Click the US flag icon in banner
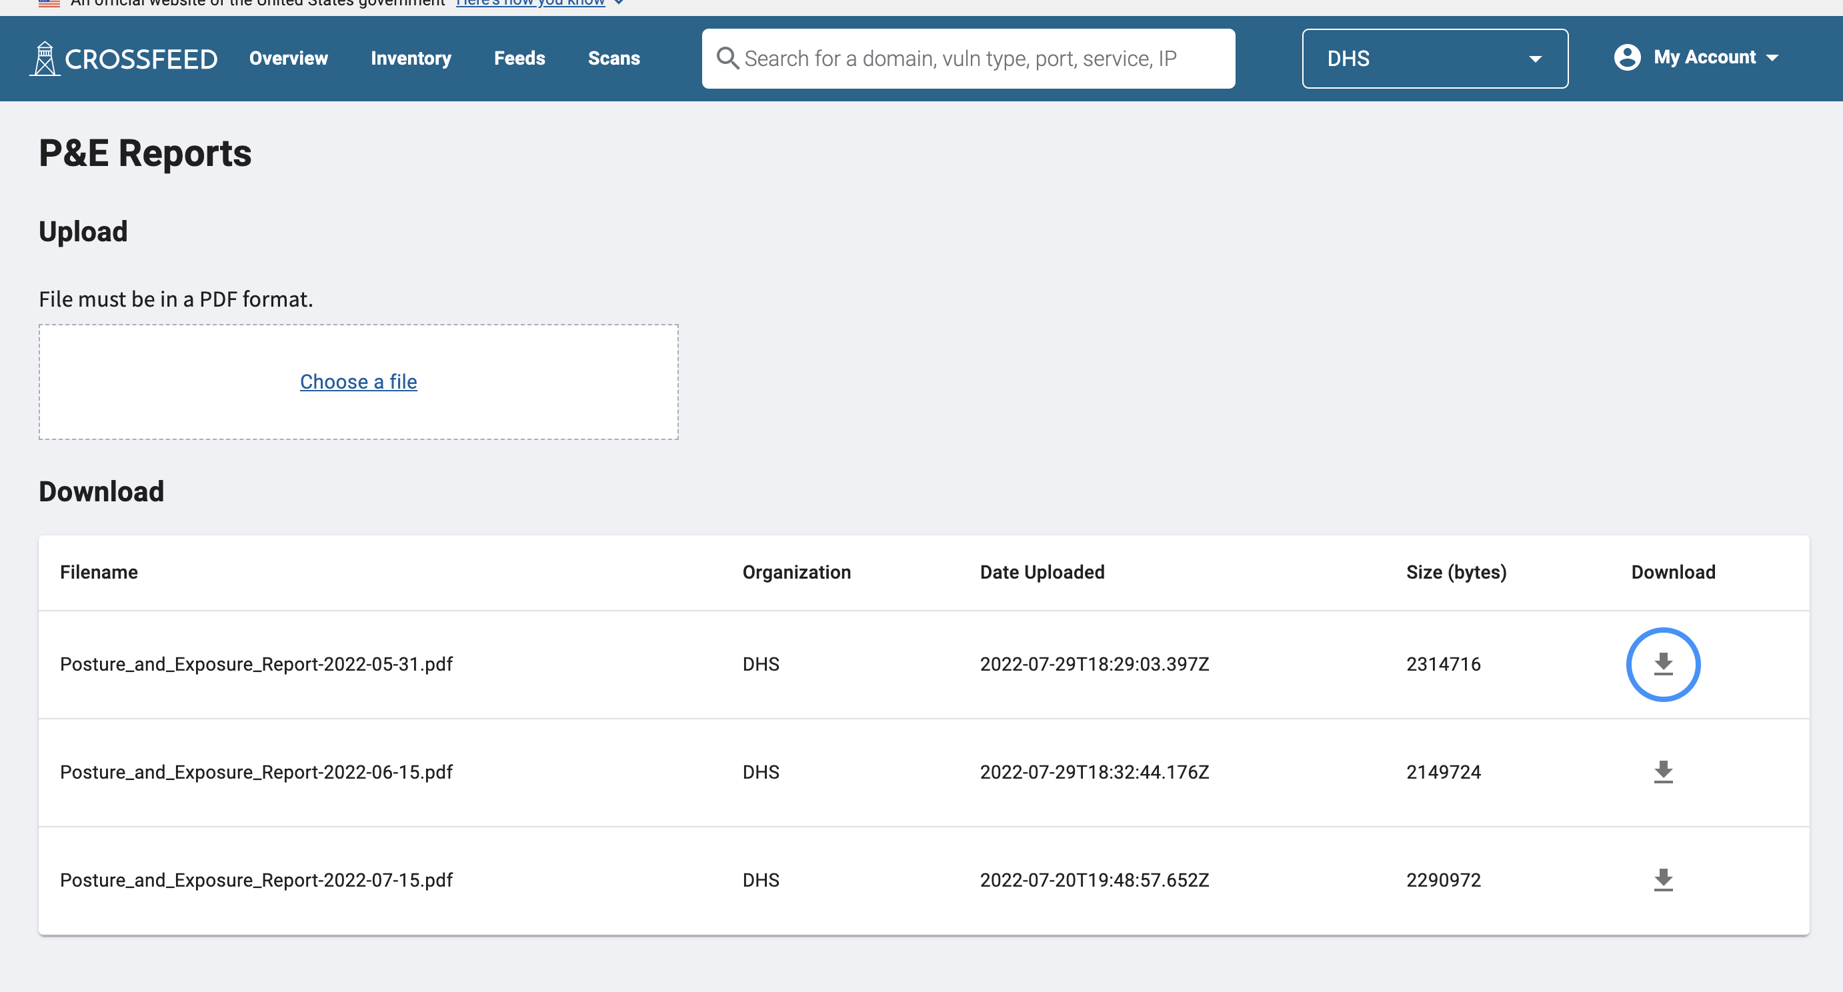This screenshot has width=1843, height=992. 49,3
